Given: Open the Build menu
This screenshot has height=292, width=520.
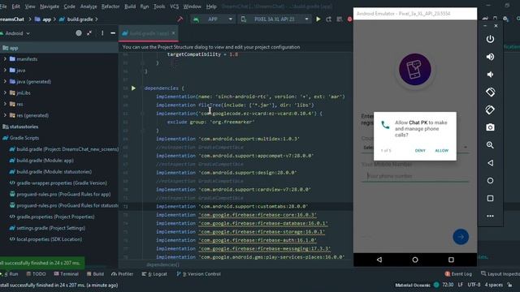Looking at the screenshot, I should pos(130,6).
